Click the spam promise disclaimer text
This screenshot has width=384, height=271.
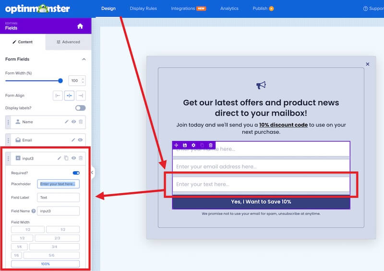pyautogui.click(x=261, y=214)
